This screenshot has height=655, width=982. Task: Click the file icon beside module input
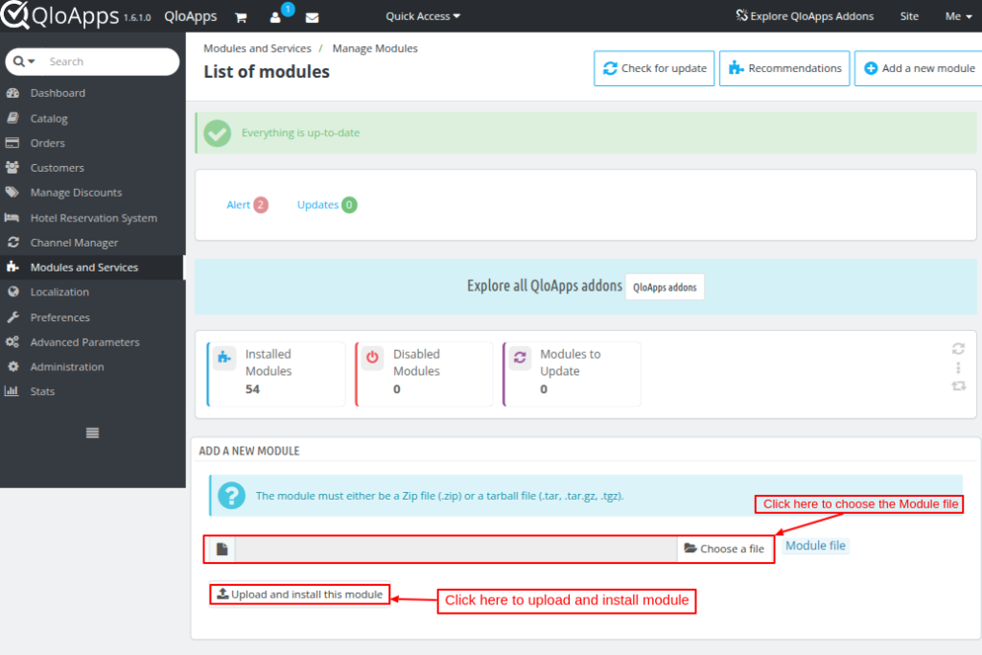(x=222, y=550)
